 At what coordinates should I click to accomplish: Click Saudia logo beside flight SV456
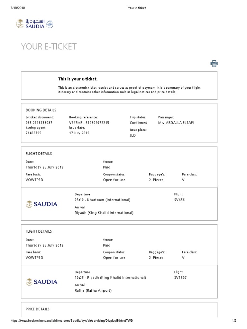coord(41,204)
